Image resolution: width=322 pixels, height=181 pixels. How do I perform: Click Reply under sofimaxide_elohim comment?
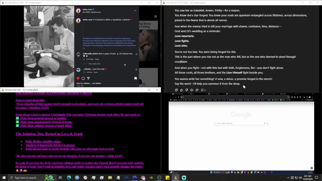(97, 59)
